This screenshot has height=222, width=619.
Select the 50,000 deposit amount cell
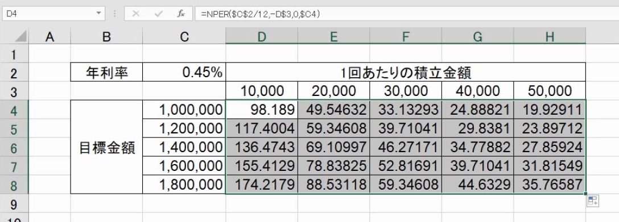(550, 91)
